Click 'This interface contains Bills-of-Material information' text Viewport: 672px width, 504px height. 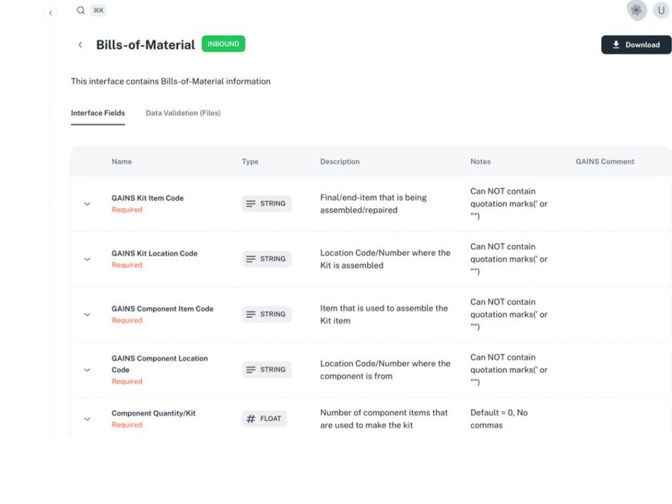pyautogui.click(x=171, y=81)
